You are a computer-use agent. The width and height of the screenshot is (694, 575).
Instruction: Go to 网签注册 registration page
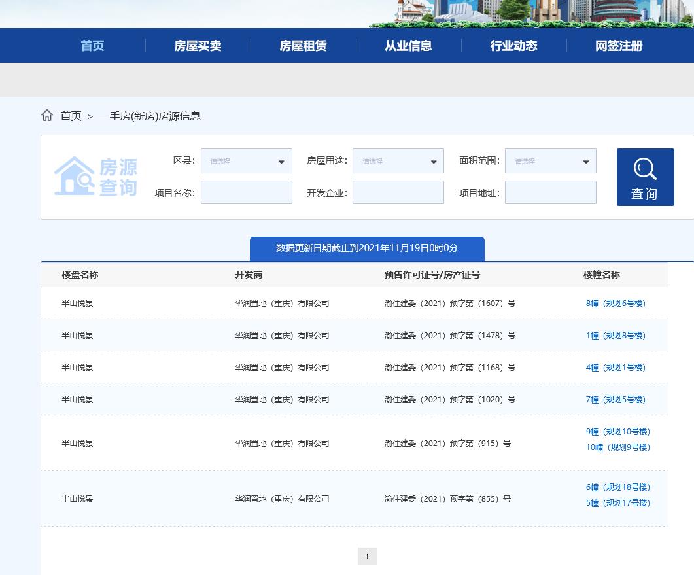point(619,45)
